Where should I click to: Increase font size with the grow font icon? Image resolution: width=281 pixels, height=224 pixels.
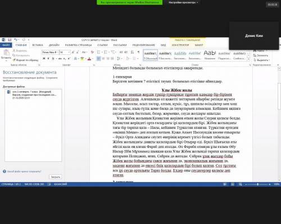[x=73, y=52]
